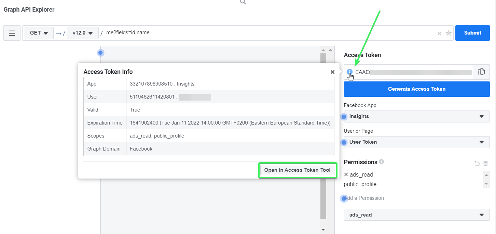
Task: Open the User Token selector
Action: click(416, 142)
